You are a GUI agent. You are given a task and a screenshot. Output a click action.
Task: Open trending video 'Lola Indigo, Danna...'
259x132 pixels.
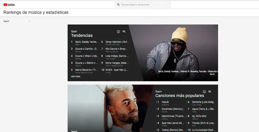tap(117, 56)
